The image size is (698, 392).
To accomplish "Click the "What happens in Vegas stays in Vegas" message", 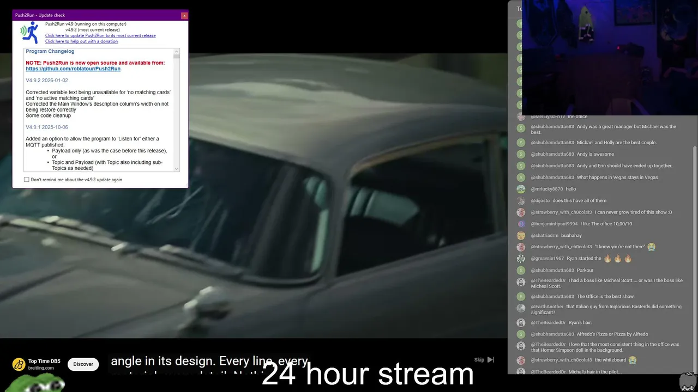I will [617, 177].
